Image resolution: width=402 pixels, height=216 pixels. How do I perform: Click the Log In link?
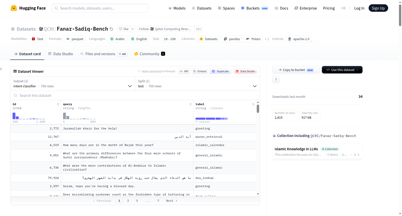359,8
